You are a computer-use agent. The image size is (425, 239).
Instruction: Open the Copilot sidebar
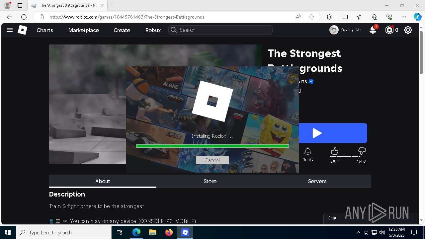coord(417,17)
